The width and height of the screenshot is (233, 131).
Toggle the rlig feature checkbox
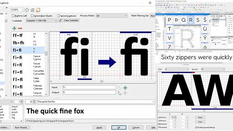click(x=10, y=118)
